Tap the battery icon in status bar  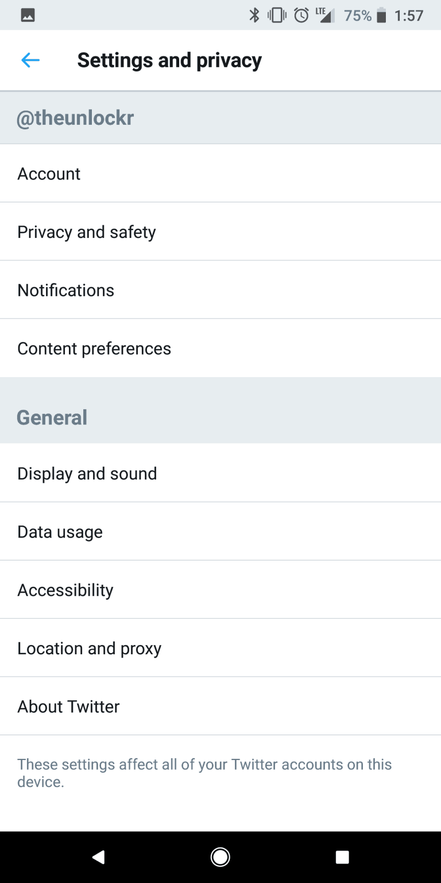(x=381, y=16)
